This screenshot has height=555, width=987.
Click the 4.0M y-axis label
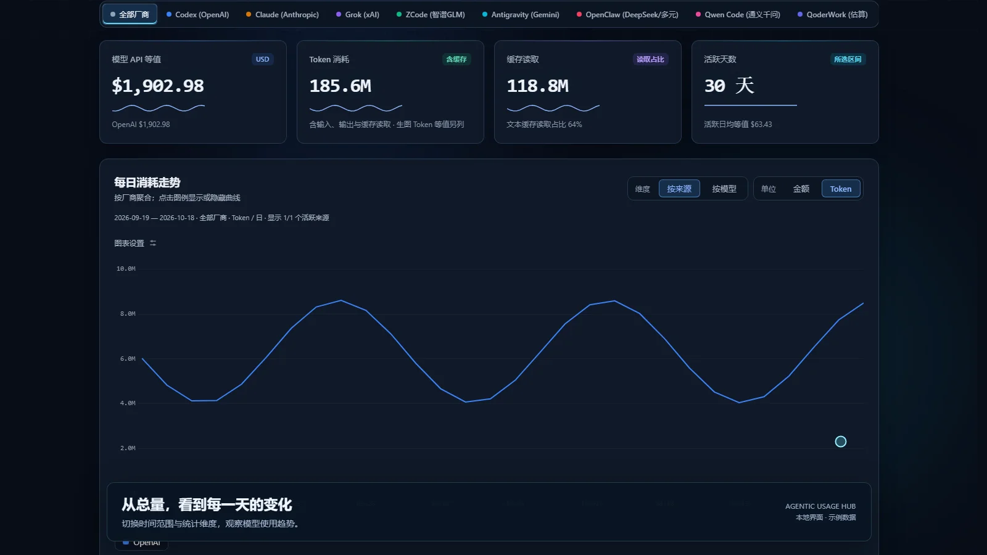click(128, 403)
